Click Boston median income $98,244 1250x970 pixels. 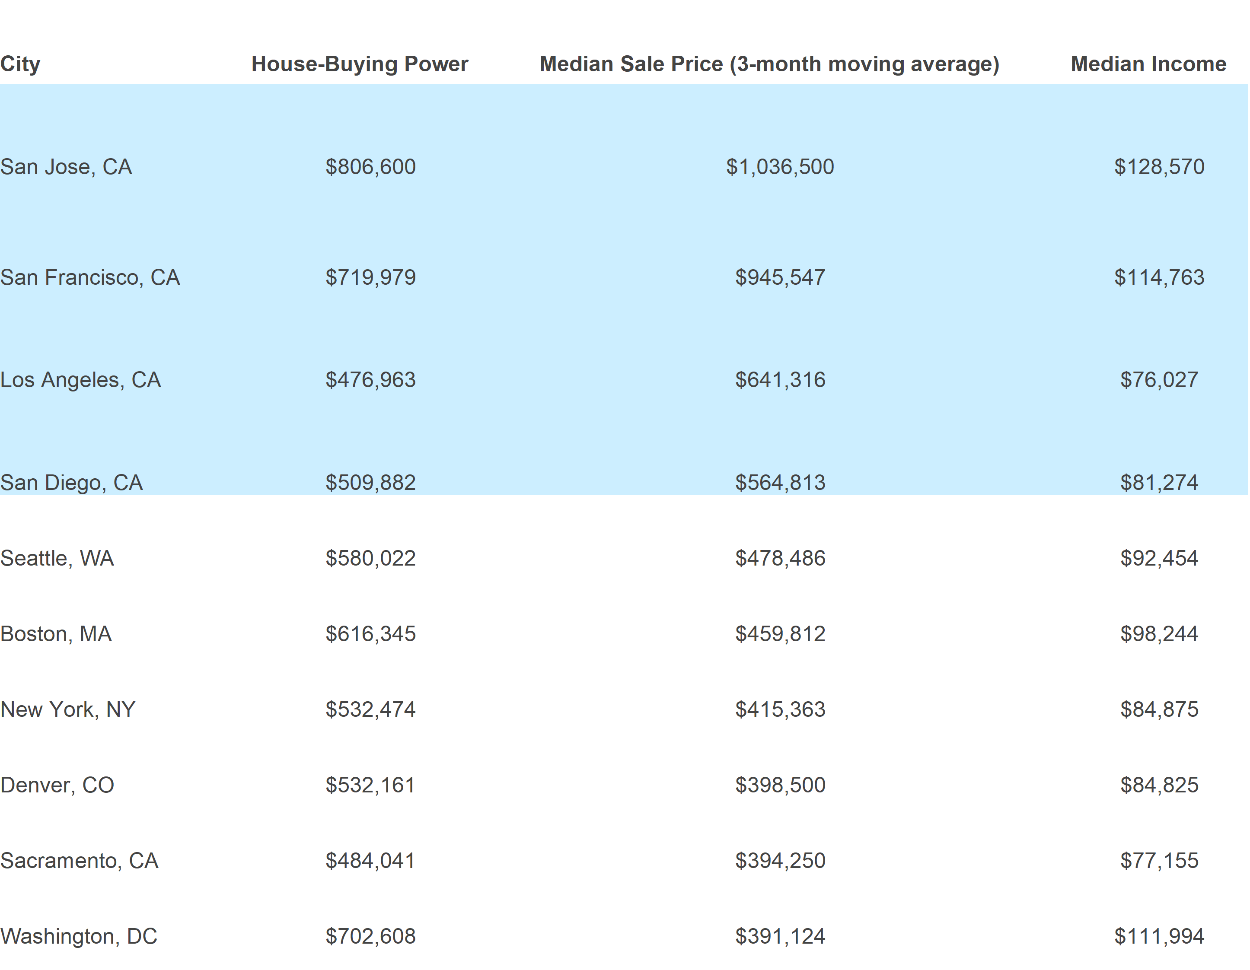tap(1159, 634)
